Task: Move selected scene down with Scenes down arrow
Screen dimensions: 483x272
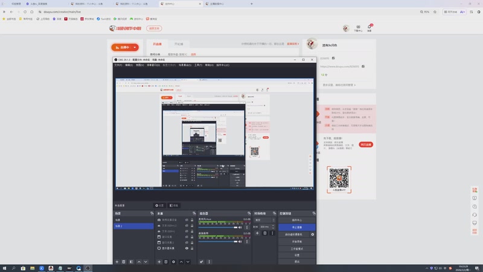Action: 146,262
